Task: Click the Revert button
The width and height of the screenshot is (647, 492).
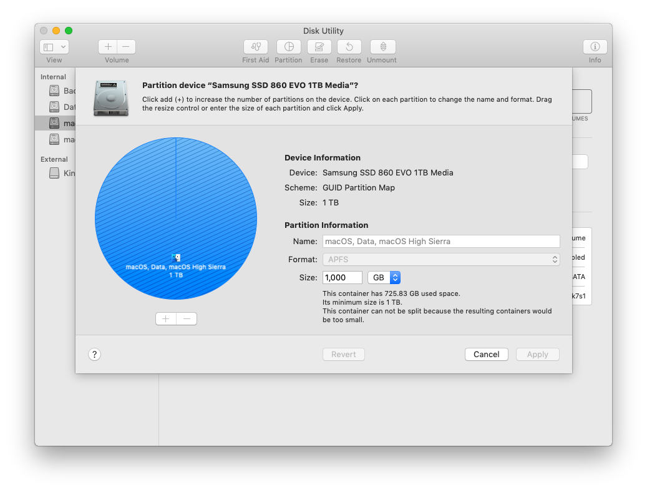Action: pos(343,355)
